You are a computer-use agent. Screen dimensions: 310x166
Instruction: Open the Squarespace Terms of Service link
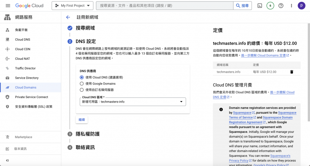(x=262, y=115)
